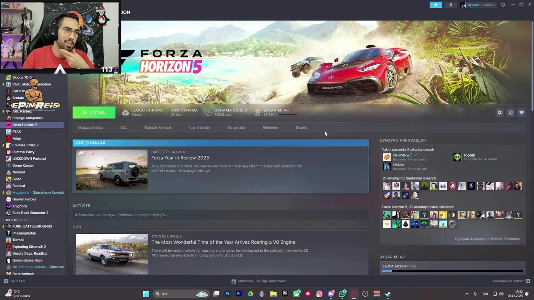Open Puan Dükkanı tab
This screenshot has width=534, height=300.
199,127
